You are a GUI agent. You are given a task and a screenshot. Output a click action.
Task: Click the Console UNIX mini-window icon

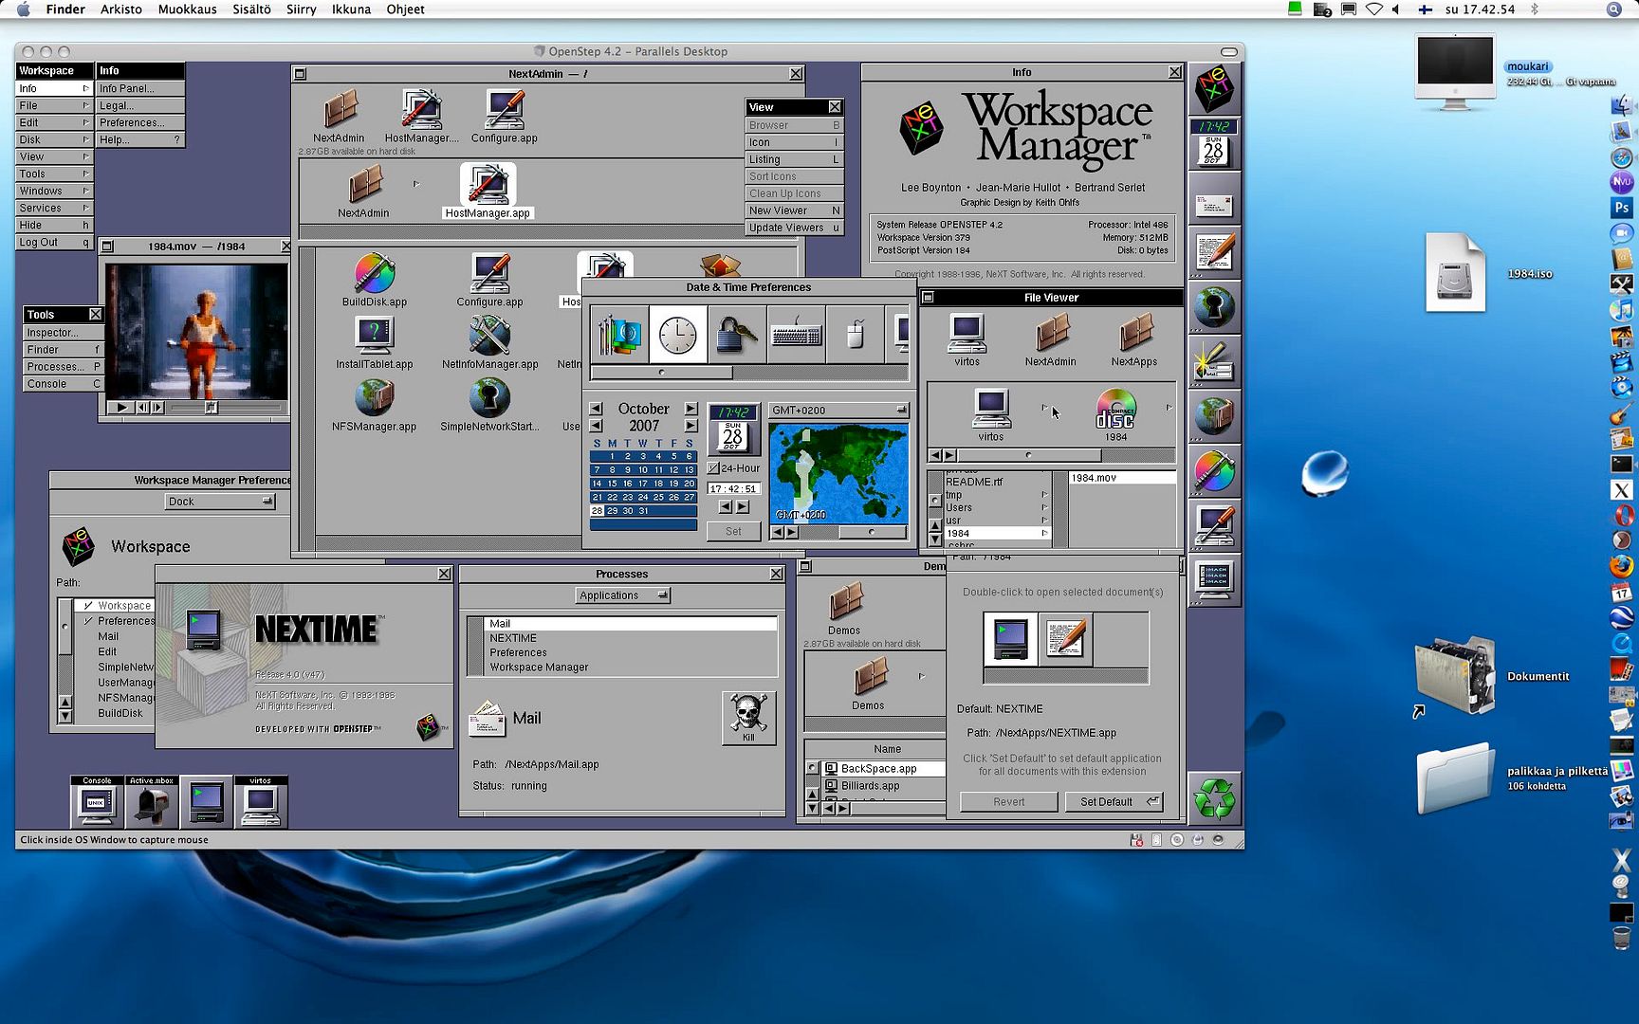click(97, 802)
